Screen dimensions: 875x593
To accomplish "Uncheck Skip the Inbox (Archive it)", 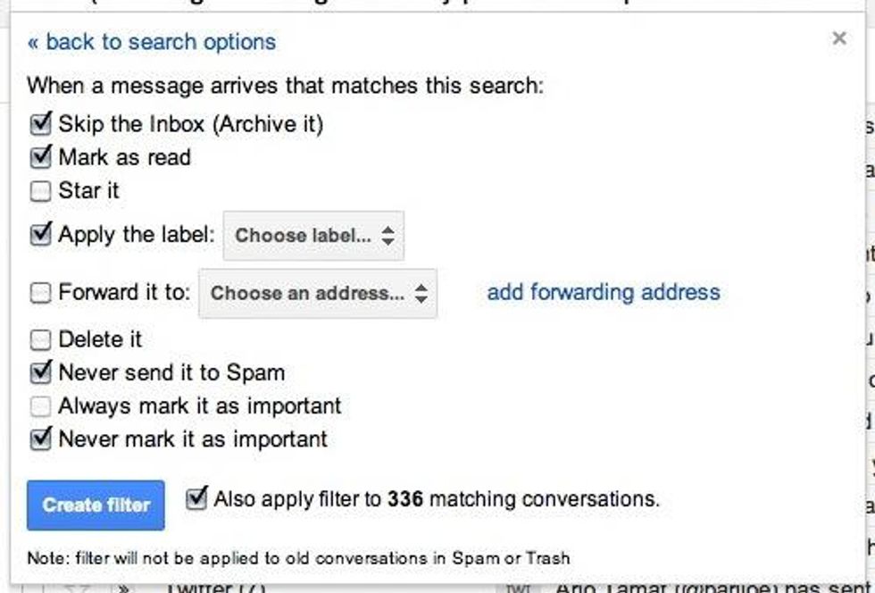I will [x=41, y=123].
